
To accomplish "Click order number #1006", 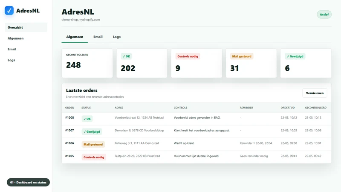I will click(69, 143).
